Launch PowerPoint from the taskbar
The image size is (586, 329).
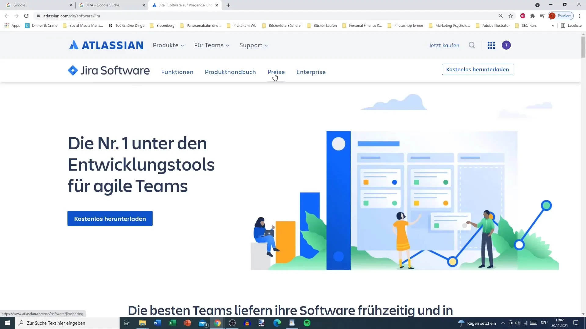(187, 323)
